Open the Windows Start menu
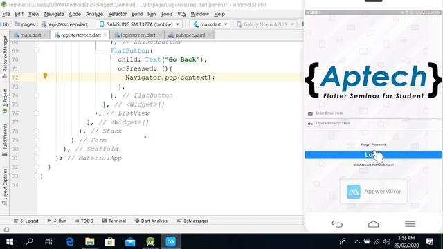Viewport: 443px width, 249px height. point(10,241)
